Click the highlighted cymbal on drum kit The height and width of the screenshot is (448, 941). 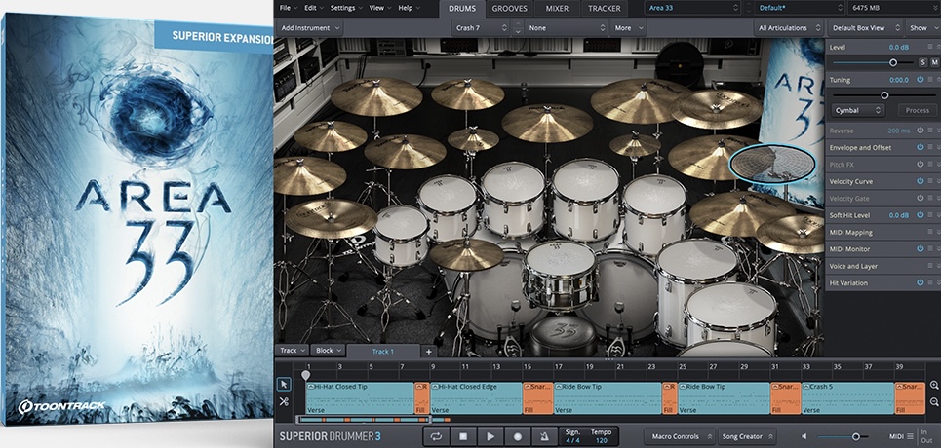click(x=772, y=164)
